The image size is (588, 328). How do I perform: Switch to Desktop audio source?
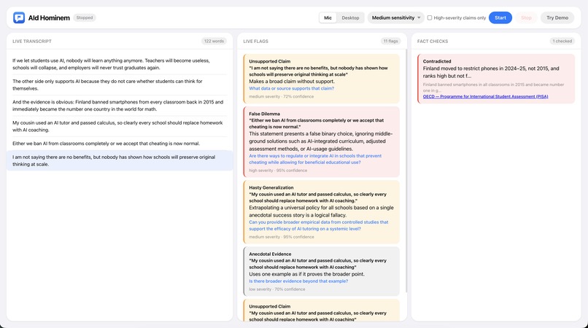pyautogui.click(x=350, y=17)
